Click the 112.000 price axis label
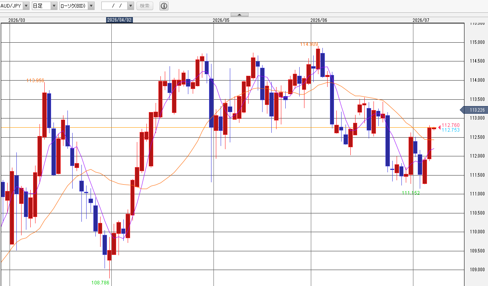Viewport: 488px width, 286px height. pos(477,156)
